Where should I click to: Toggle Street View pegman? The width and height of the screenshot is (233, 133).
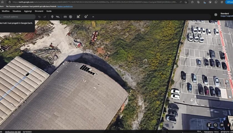(x=209, y=125)
